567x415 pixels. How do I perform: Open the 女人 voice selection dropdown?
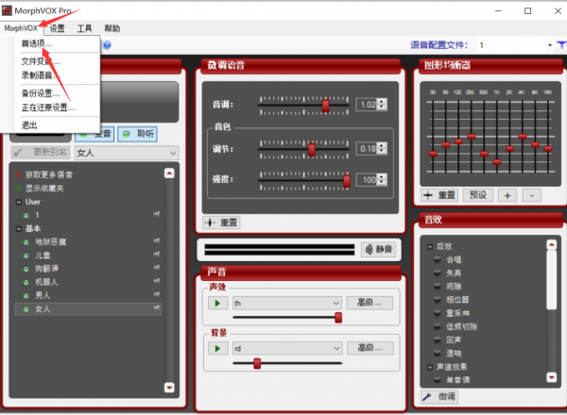coord(127,153)
